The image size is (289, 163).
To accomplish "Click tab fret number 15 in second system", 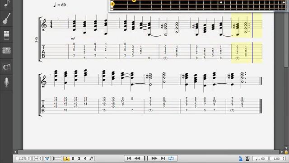I will (x=104, y=110).
